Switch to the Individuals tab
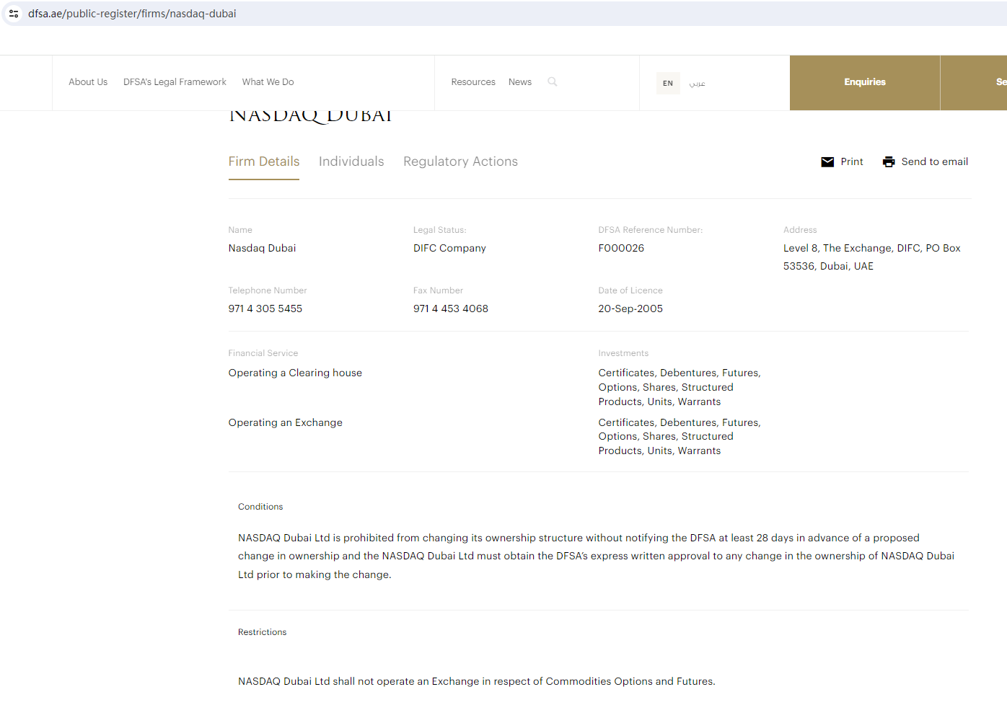1007x710 pixels. coord(351,161)
